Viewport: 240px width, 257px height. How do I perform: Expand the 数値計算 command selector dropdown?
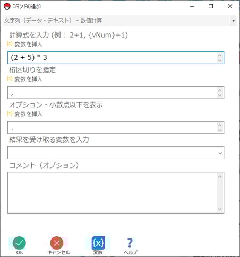pyautogui.click(x=233, y=21)
